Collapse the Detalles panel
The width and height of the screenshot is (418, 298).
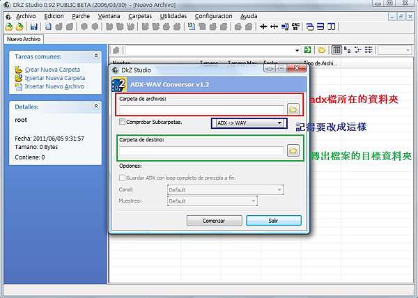click(96, 106)
